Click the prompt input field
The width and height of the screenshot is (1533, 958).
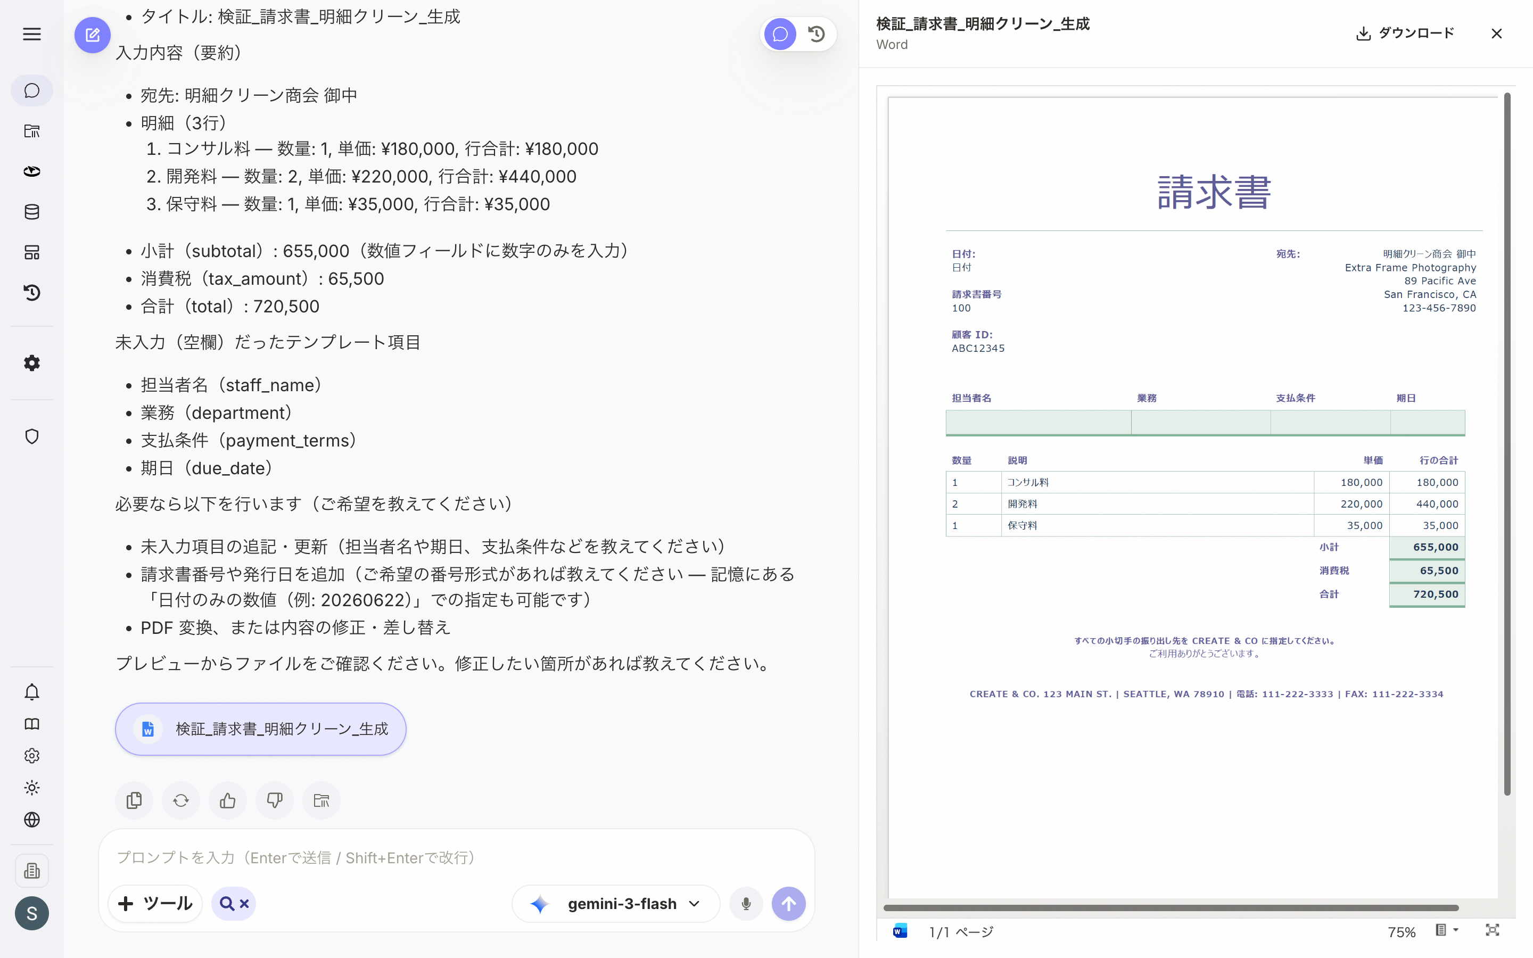(456, 857)
